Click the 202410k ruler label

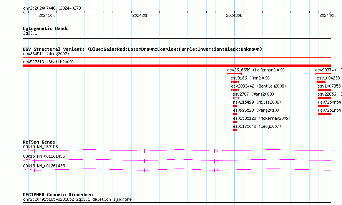46,15
